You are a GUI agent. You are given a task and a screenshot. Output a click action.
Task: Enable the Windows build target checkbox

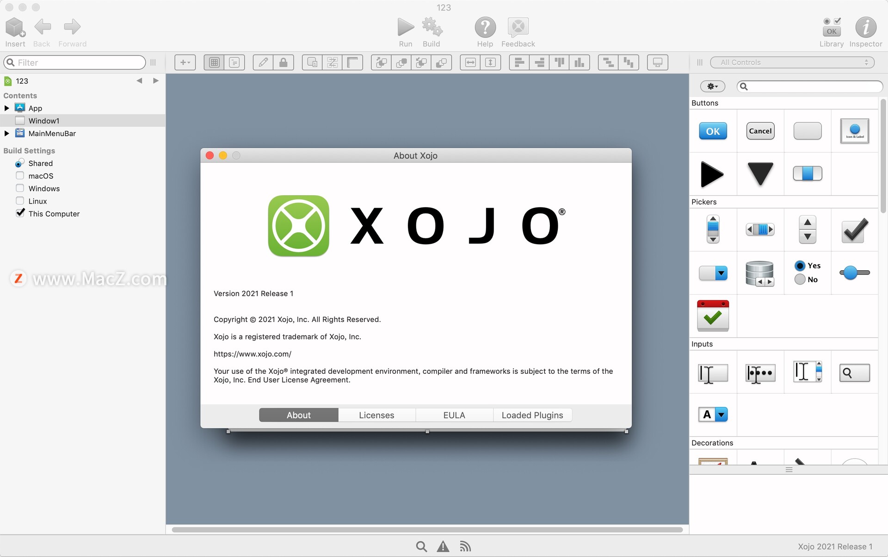point(20,188)
